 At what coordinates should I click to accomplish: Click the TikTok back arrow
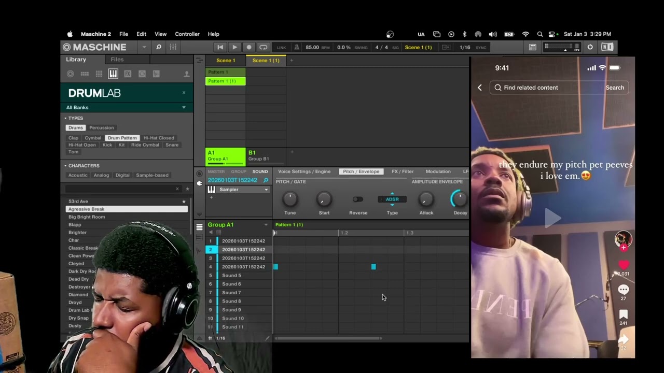pyautogui.click(x=480, y=88)
